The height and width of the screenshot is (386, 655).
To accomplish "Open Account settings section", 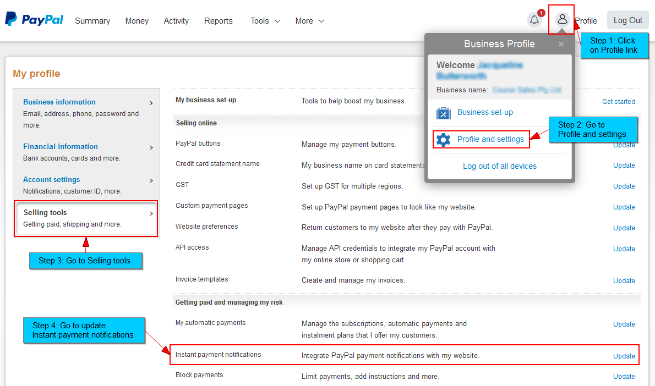I will point(51,179).
